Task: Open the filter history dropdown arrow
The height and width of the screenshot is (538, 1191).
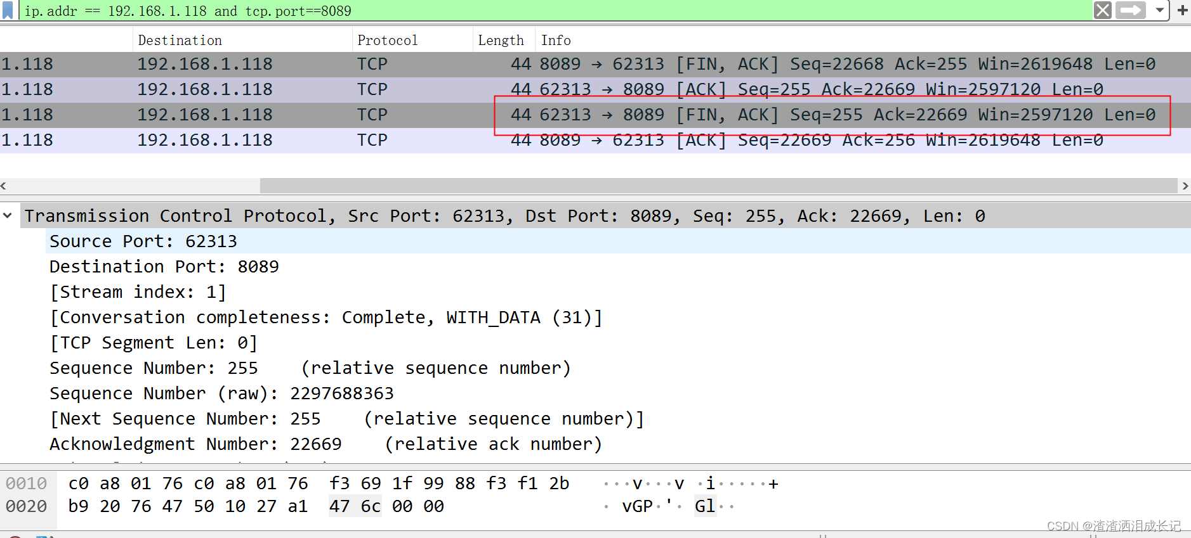Action: [x=1159, y=10]
